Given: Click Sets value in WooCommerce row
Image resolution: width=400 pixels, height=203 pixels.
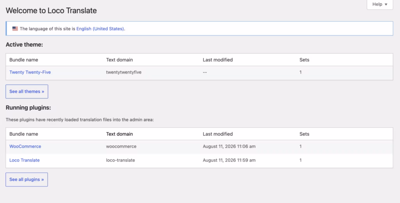Looking at the screenshot, I should pos(300,146).
